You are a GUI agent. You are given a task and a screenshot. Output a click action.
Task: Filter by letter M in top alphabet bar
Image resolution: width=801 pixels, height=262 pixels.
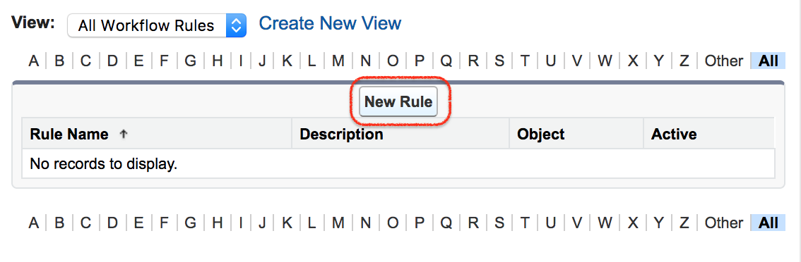(x=338, y=61)
